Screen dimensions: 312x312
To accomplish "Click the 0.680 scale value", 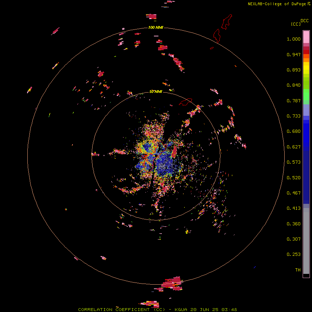I will pos(294,131).
